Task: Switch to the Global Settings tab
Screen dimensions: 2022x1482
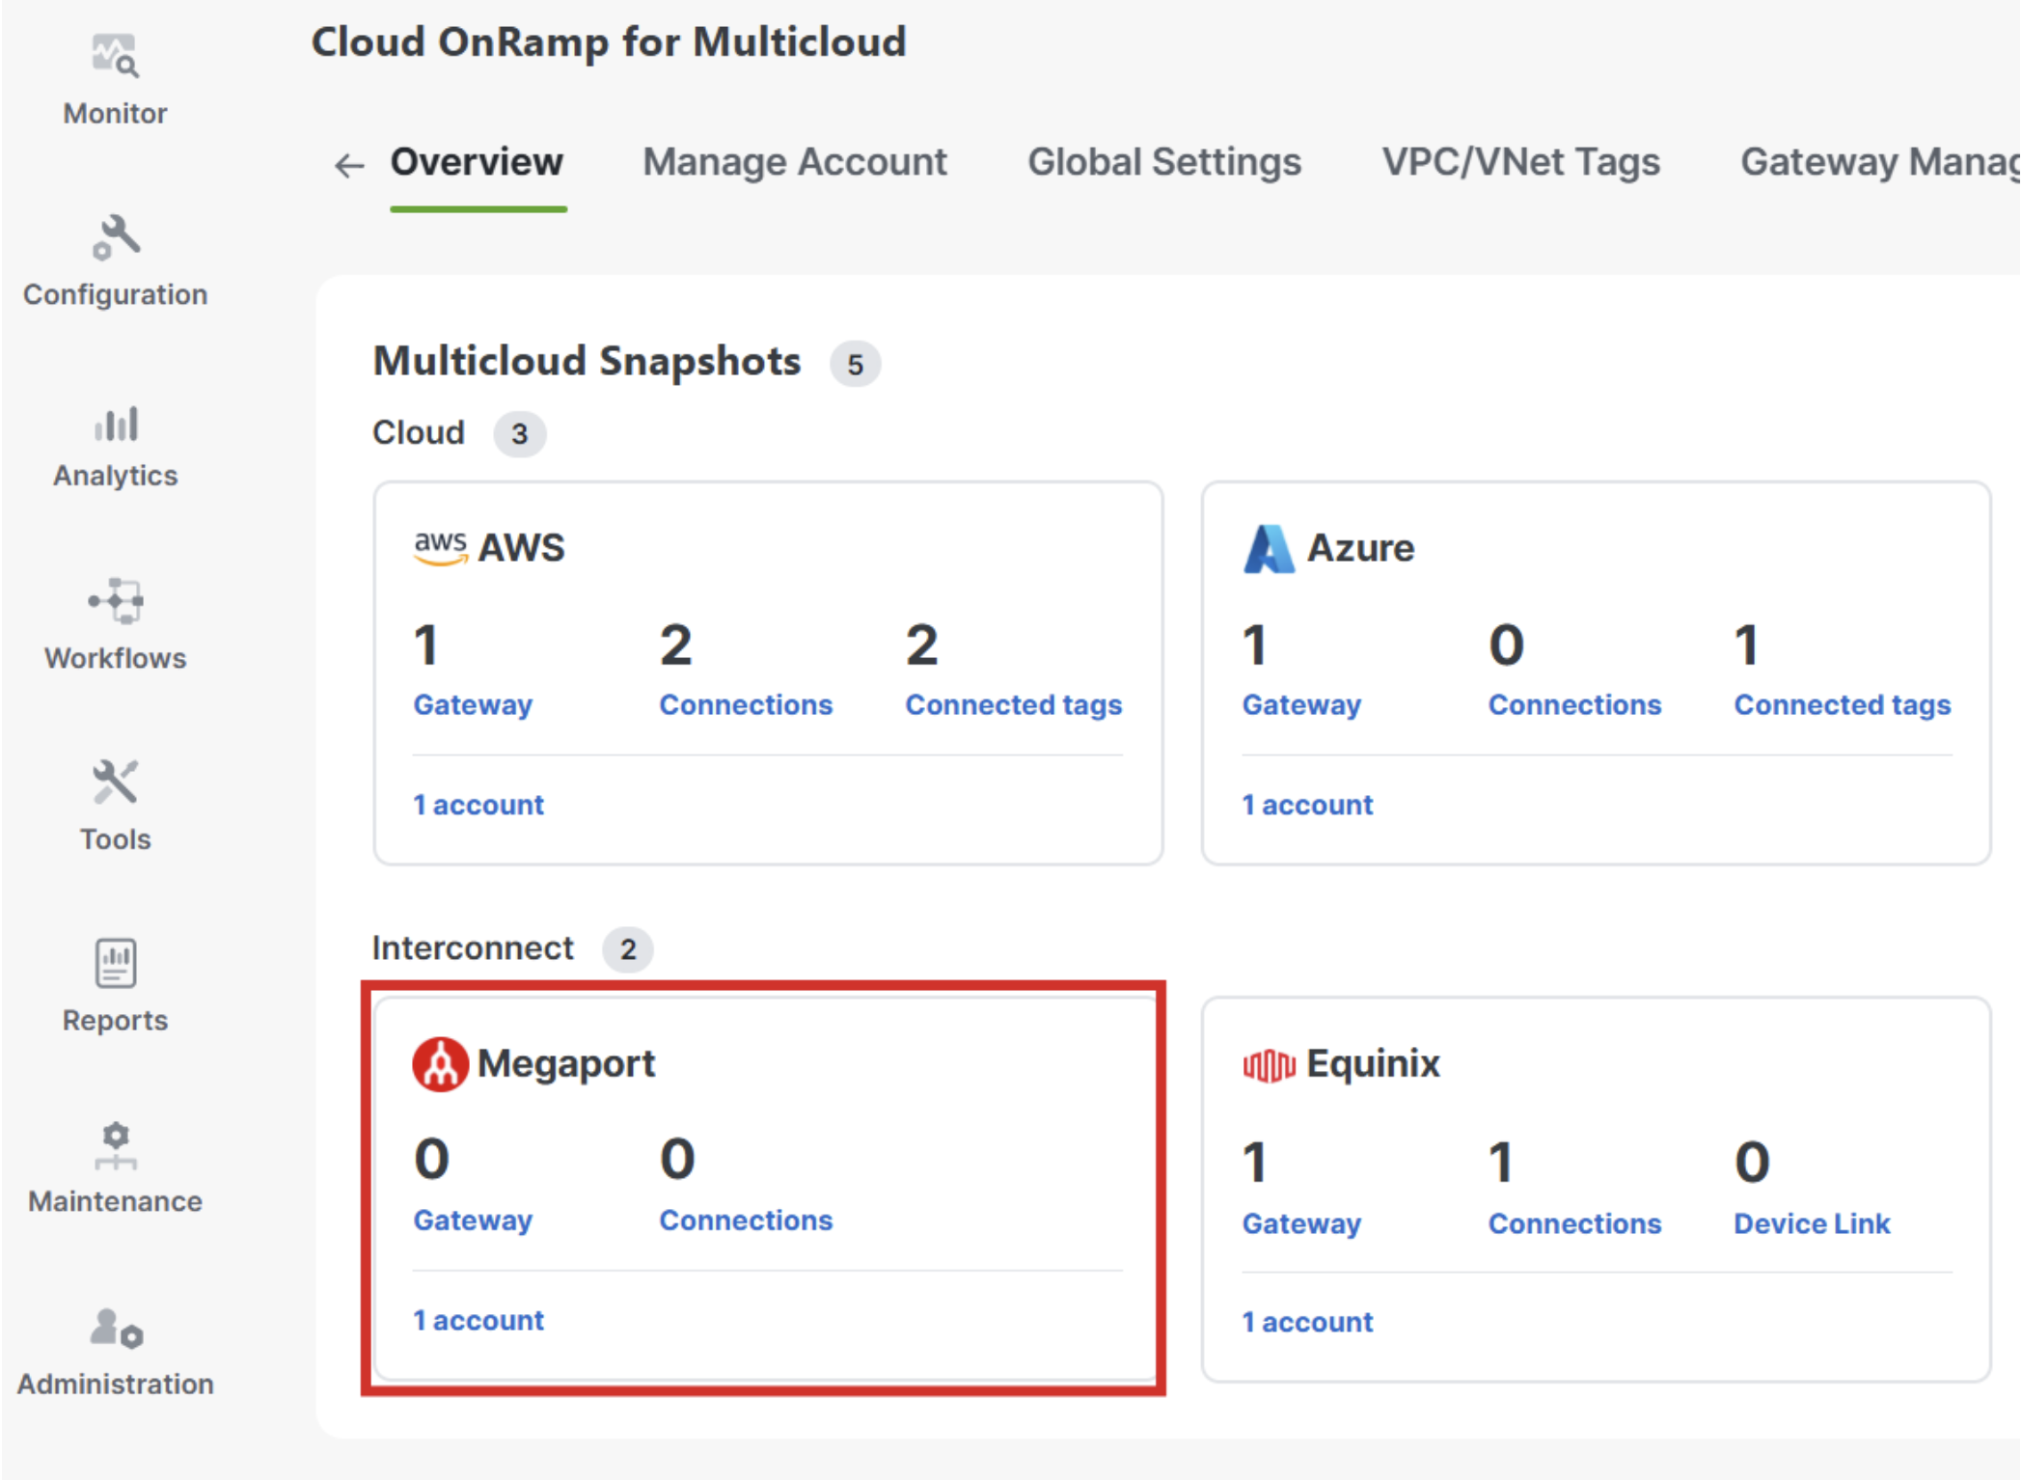Action: click(x=1164, y=162)
